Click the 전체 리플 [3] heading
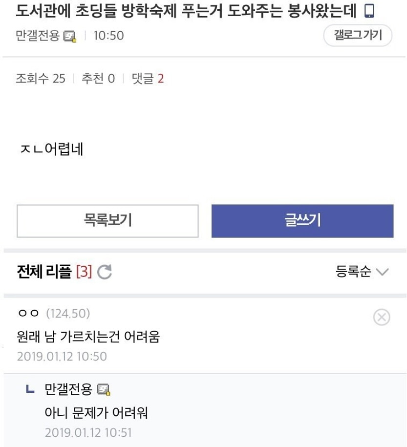Image resolution: width=407 pixels, height=447 pixels. 54,272
